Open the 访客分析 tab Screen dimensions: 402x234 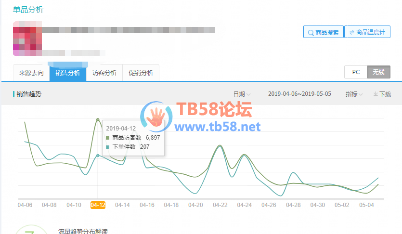(x=104, y=73)
